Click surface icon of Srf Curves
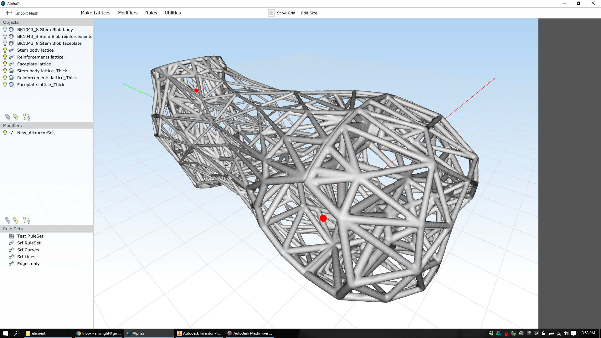 tap(11, 250)
